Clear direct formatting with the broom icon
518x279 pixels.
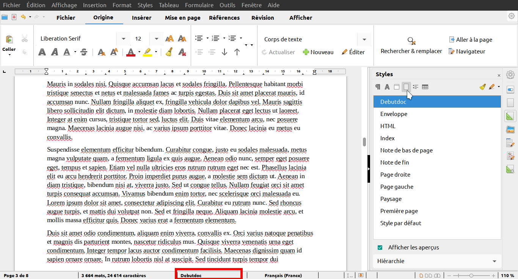(169, 52)
